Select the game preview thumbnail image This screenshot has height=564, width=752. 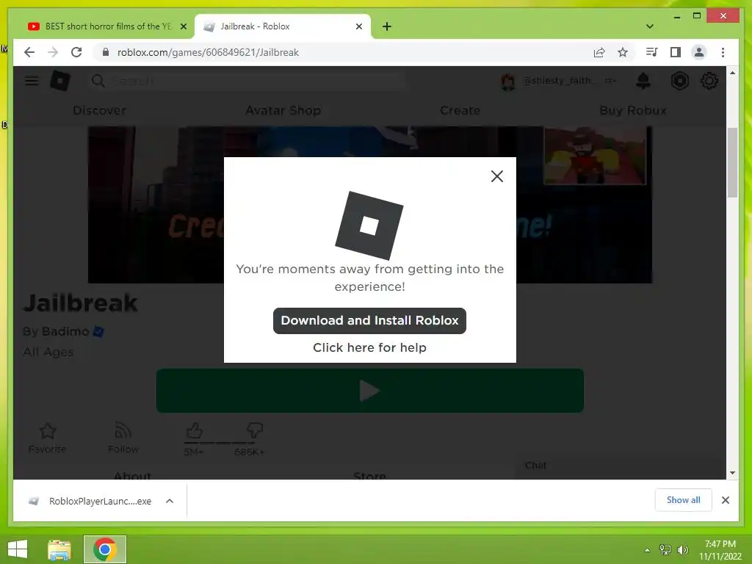pyautogui.click(x=595, y=156)
